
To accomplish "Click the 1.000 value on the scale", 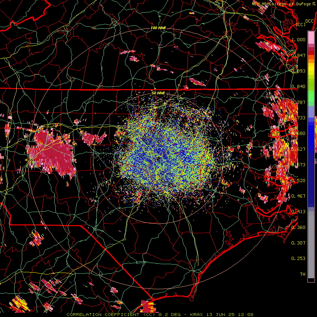I will [x=298, y=39].
